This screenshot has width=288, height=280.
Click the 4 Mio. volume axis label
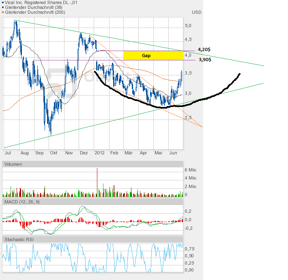191,178
